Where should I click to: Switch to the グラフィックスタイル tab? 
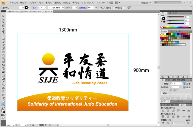177,101
